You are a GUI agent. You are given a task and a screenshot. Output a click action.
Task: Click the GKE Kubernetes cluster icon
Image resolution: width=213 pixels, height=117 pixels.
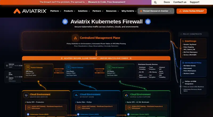(128, 114)
